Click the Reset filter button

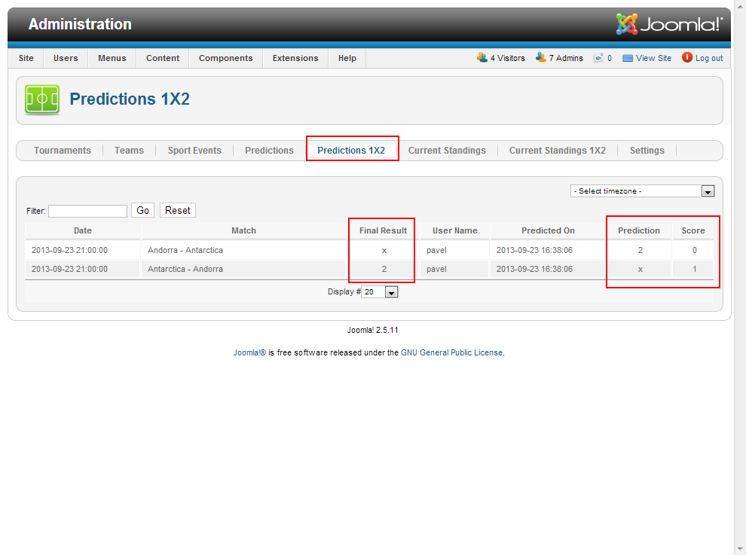tap(178, 210)
